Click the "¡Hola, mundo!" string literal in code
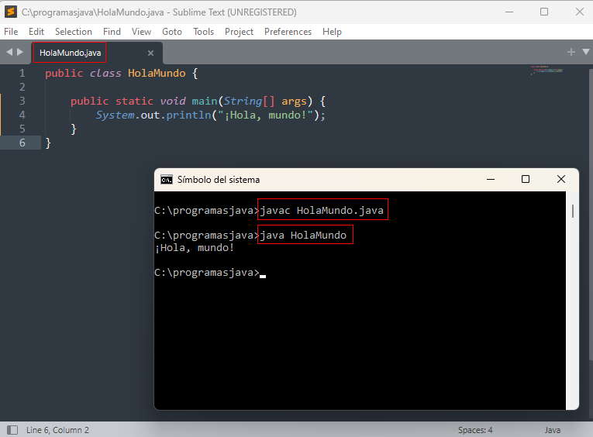This screenshot has height=437, width=593. pos(265,115)
